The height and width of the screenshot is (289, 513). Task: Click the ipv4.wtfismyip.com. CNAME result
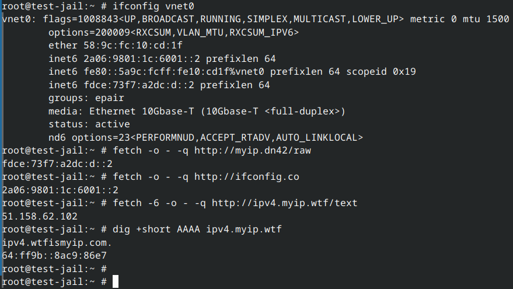[57, 242]
